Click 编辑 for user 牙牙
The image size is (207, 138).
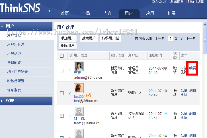tap(192, 68)
